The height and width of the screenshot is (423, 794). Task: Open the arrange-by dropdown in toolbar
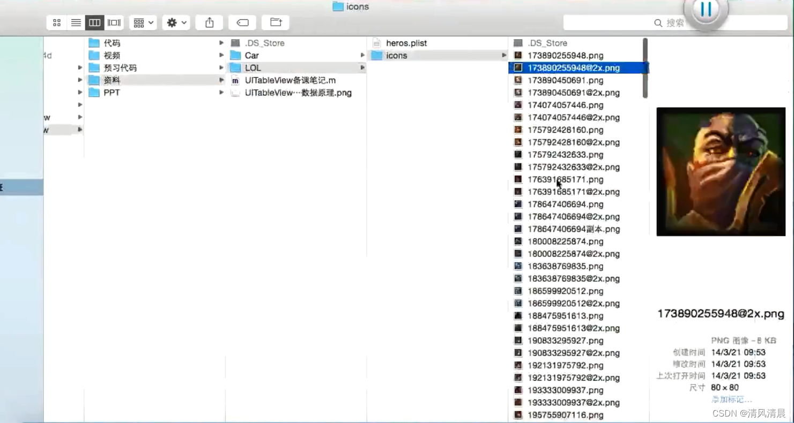[143, 22]
